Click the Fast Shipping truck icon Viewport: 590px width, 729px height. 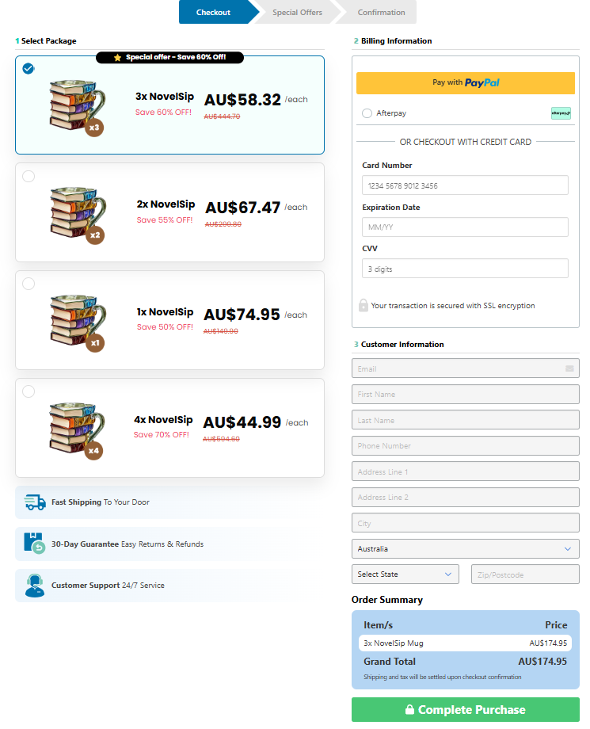coord(35,502)
